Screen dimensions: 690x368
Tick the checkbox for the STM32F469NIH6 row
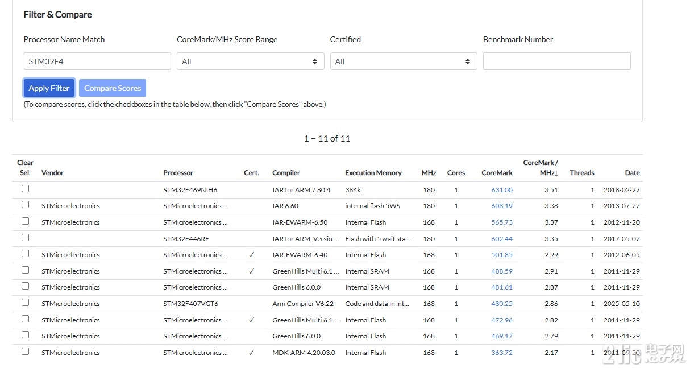click(25, 189)
